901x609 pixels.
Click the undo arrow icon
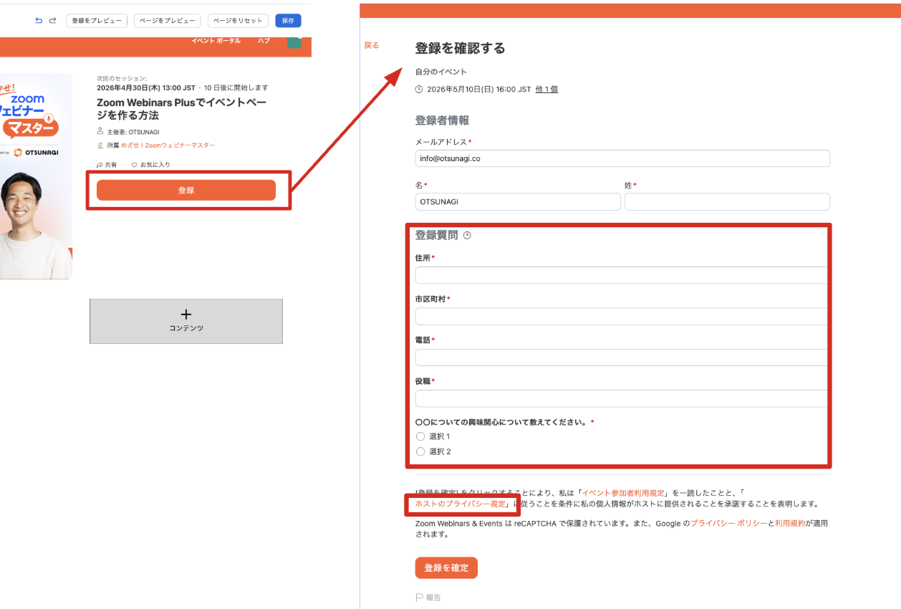pos(39,21)
